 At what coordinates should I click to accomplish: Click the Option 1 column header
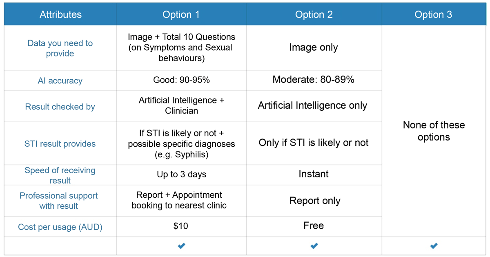click(x=181, y=15)
